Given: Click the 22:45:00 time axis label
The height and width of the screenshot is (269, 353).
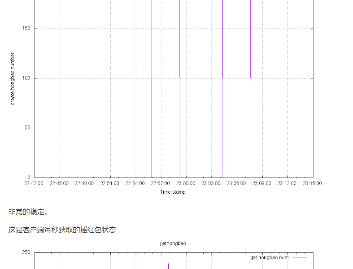Looking at the screenshot, I should coord(59,183).
